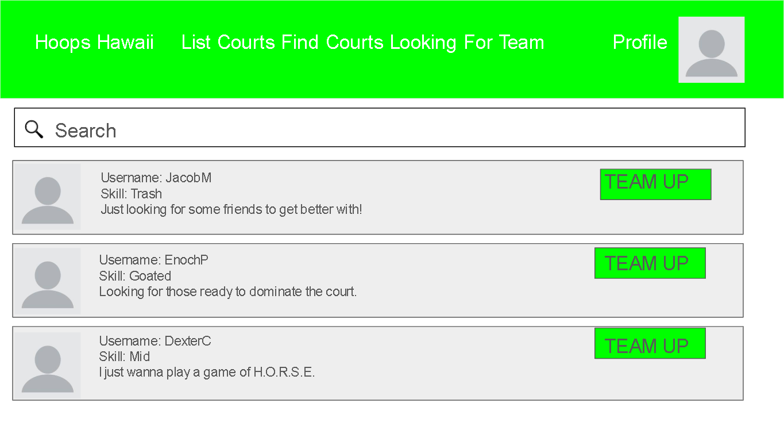Open the Profile link
Viewport: 784px width, 441px height.
640,43
